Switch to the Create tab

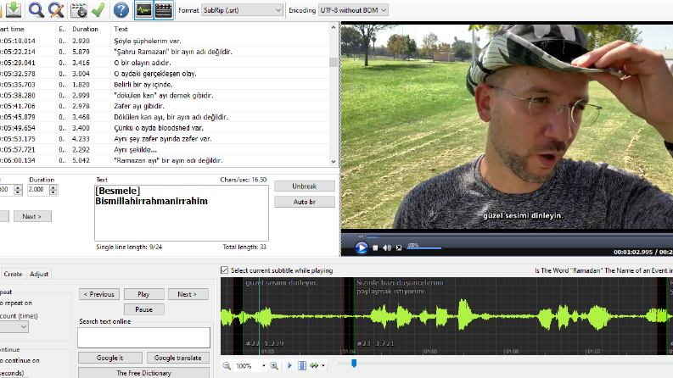(x=13, y=274)
